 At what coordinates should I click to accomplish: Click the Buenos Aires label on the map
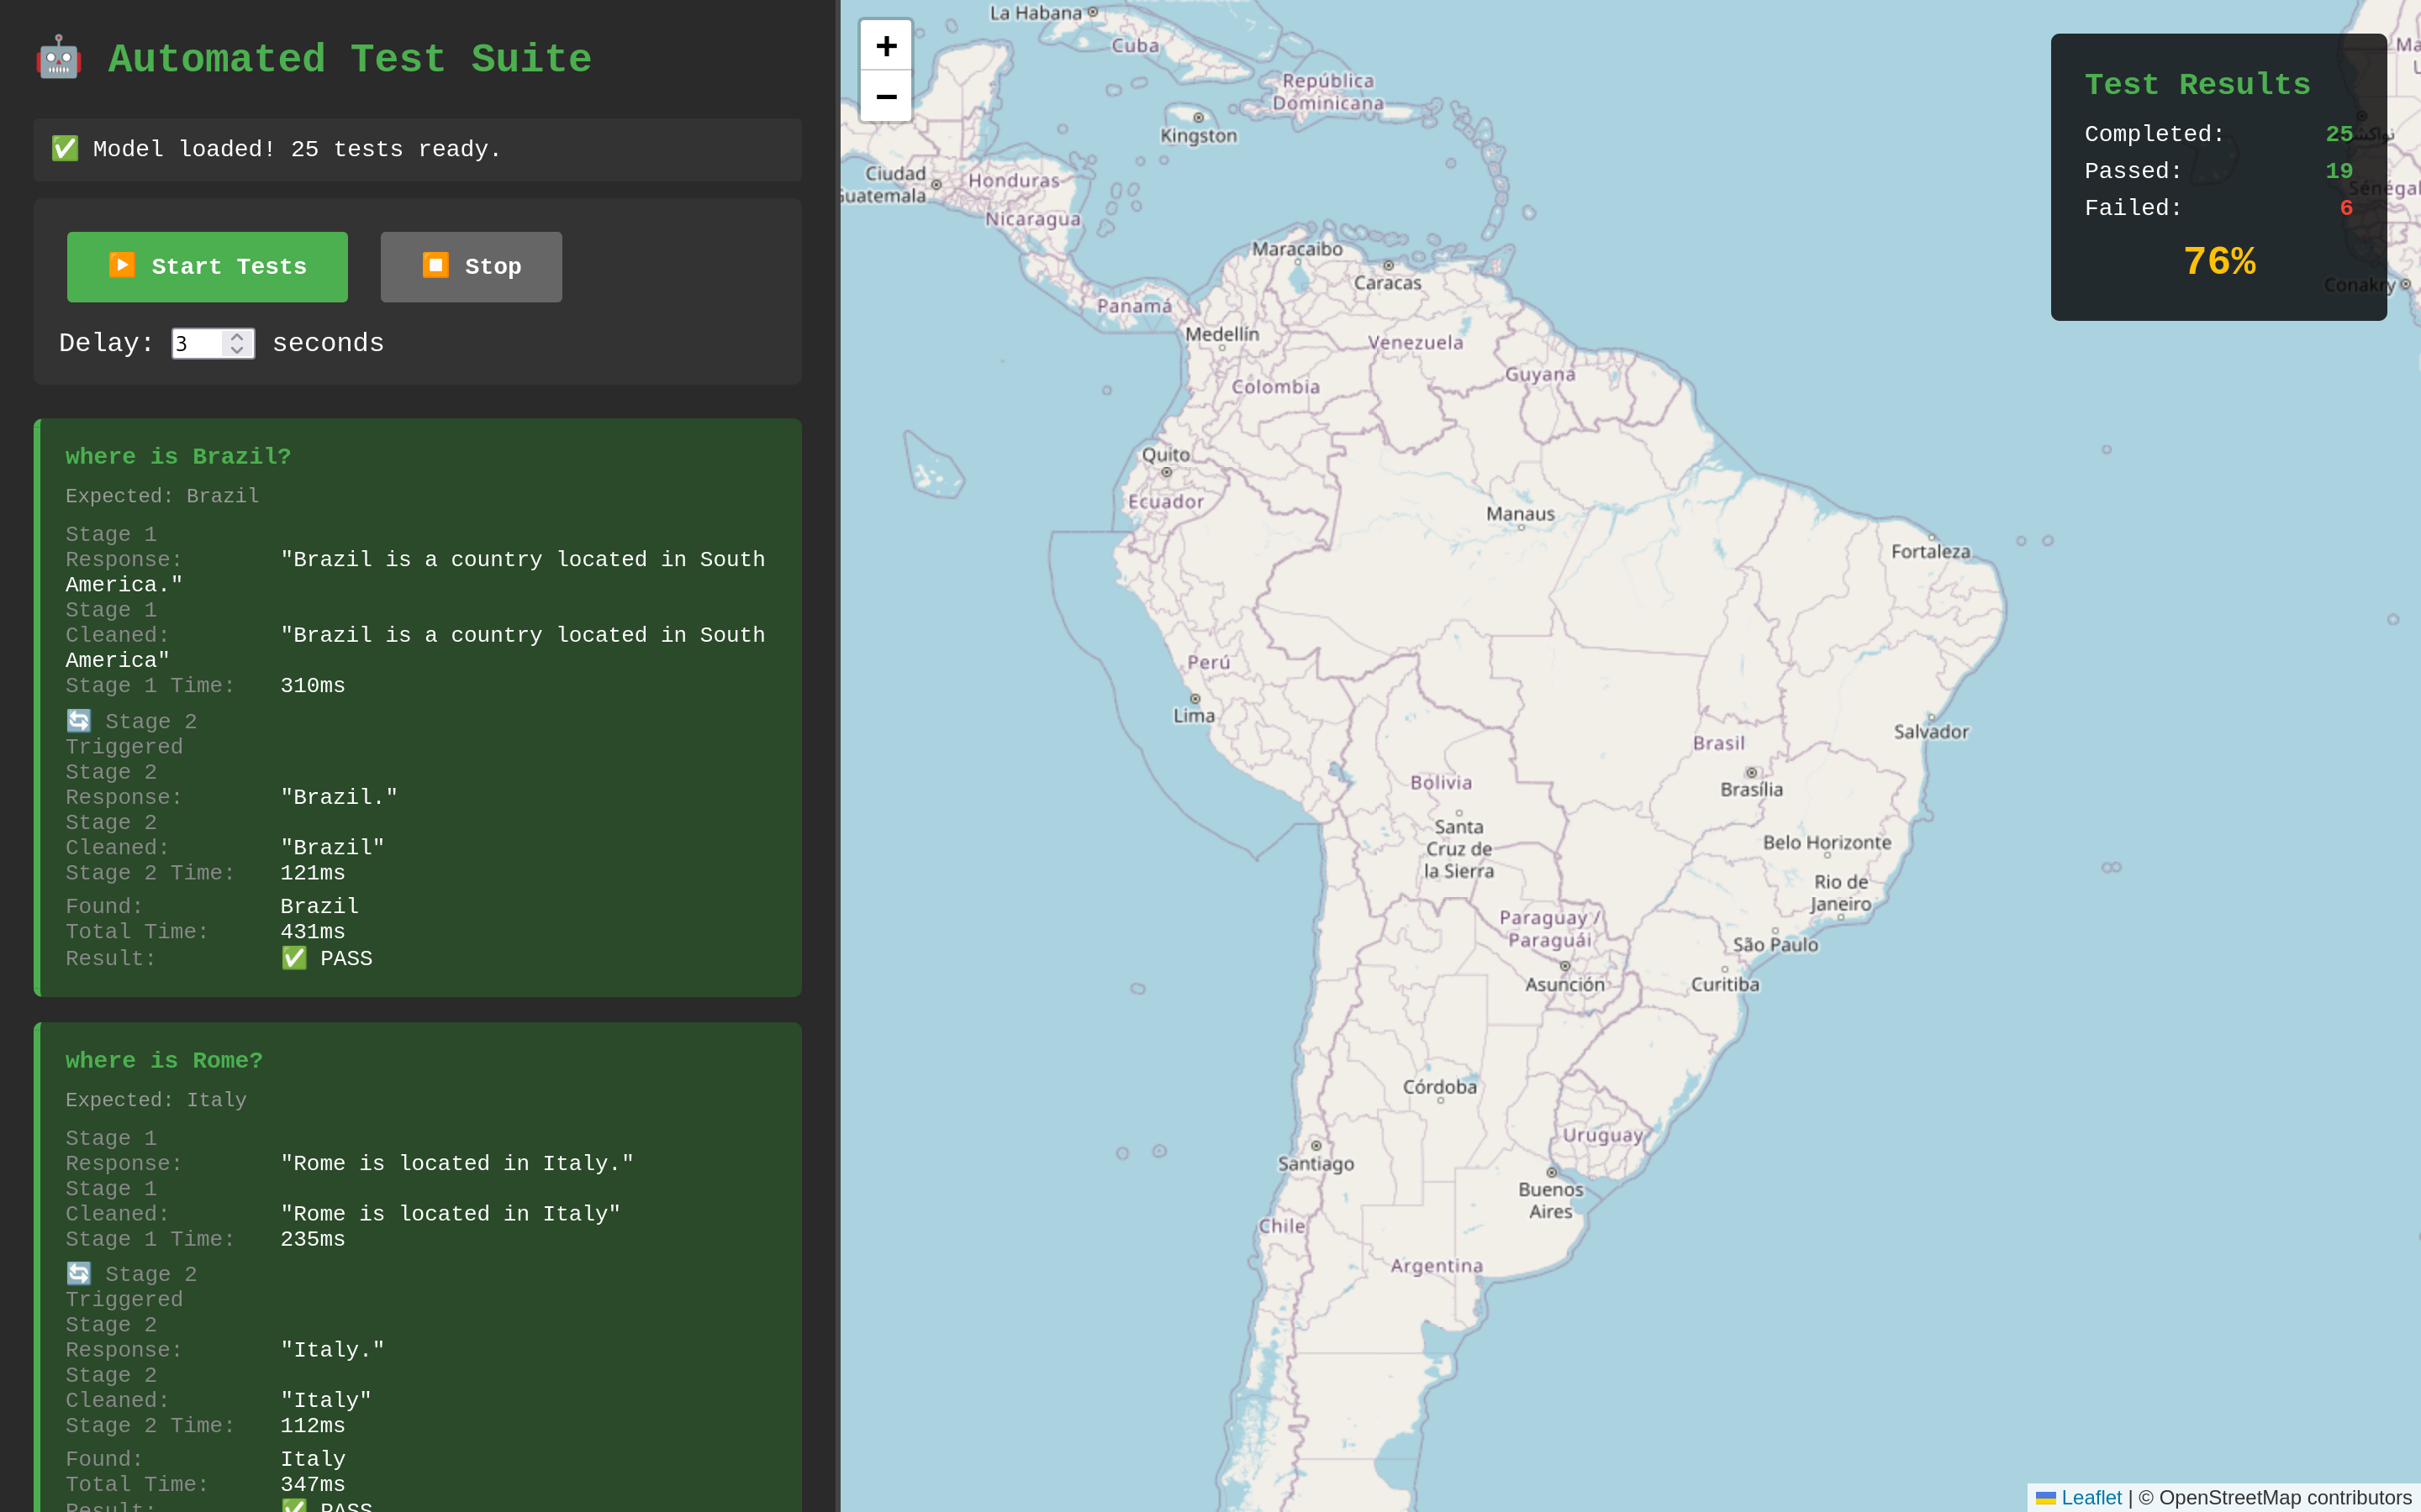(x=1549, y=1200)
